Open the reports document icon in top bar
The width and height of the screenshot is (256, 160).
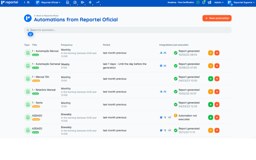[x=68, y=2]
